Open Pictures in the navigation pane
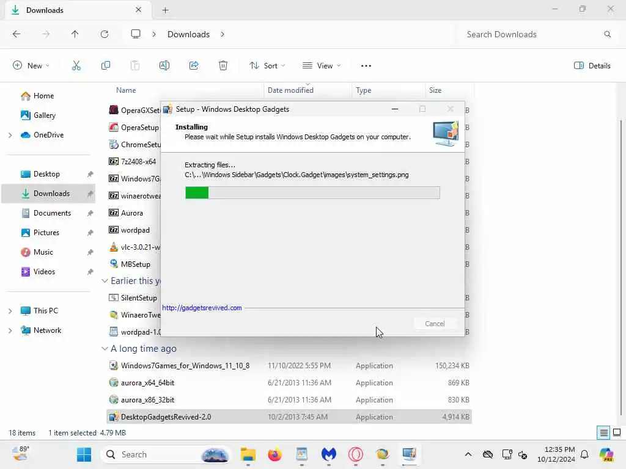This screenshot has width=626, height=469. 46,233
